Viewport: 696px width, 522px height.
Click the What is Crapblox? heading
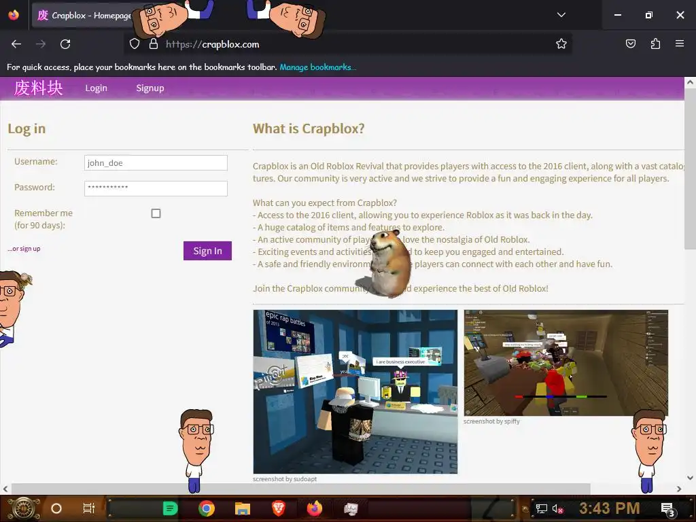click(x=309, y=128)
